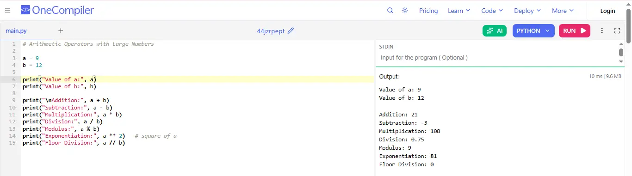
Task: Open the PYTHON language dropdown
Action: pyautogui.click(x=533, y=30)
